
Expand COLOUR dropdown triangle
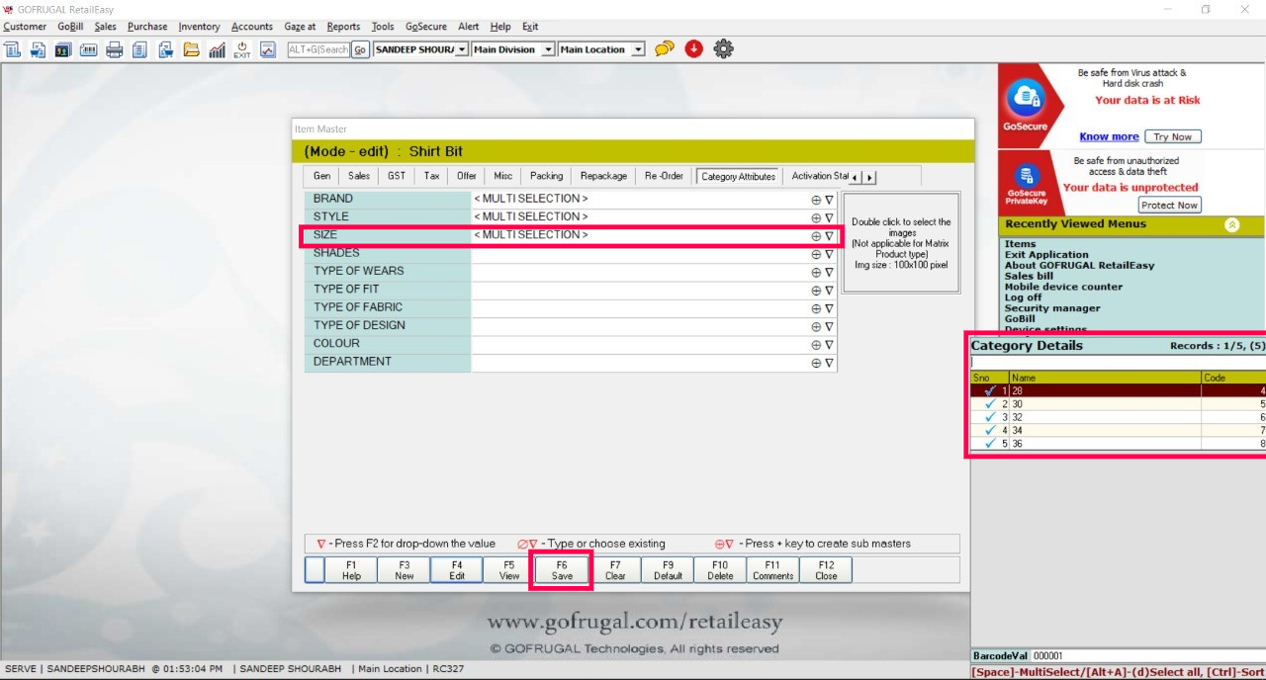[x=829, y=344]
